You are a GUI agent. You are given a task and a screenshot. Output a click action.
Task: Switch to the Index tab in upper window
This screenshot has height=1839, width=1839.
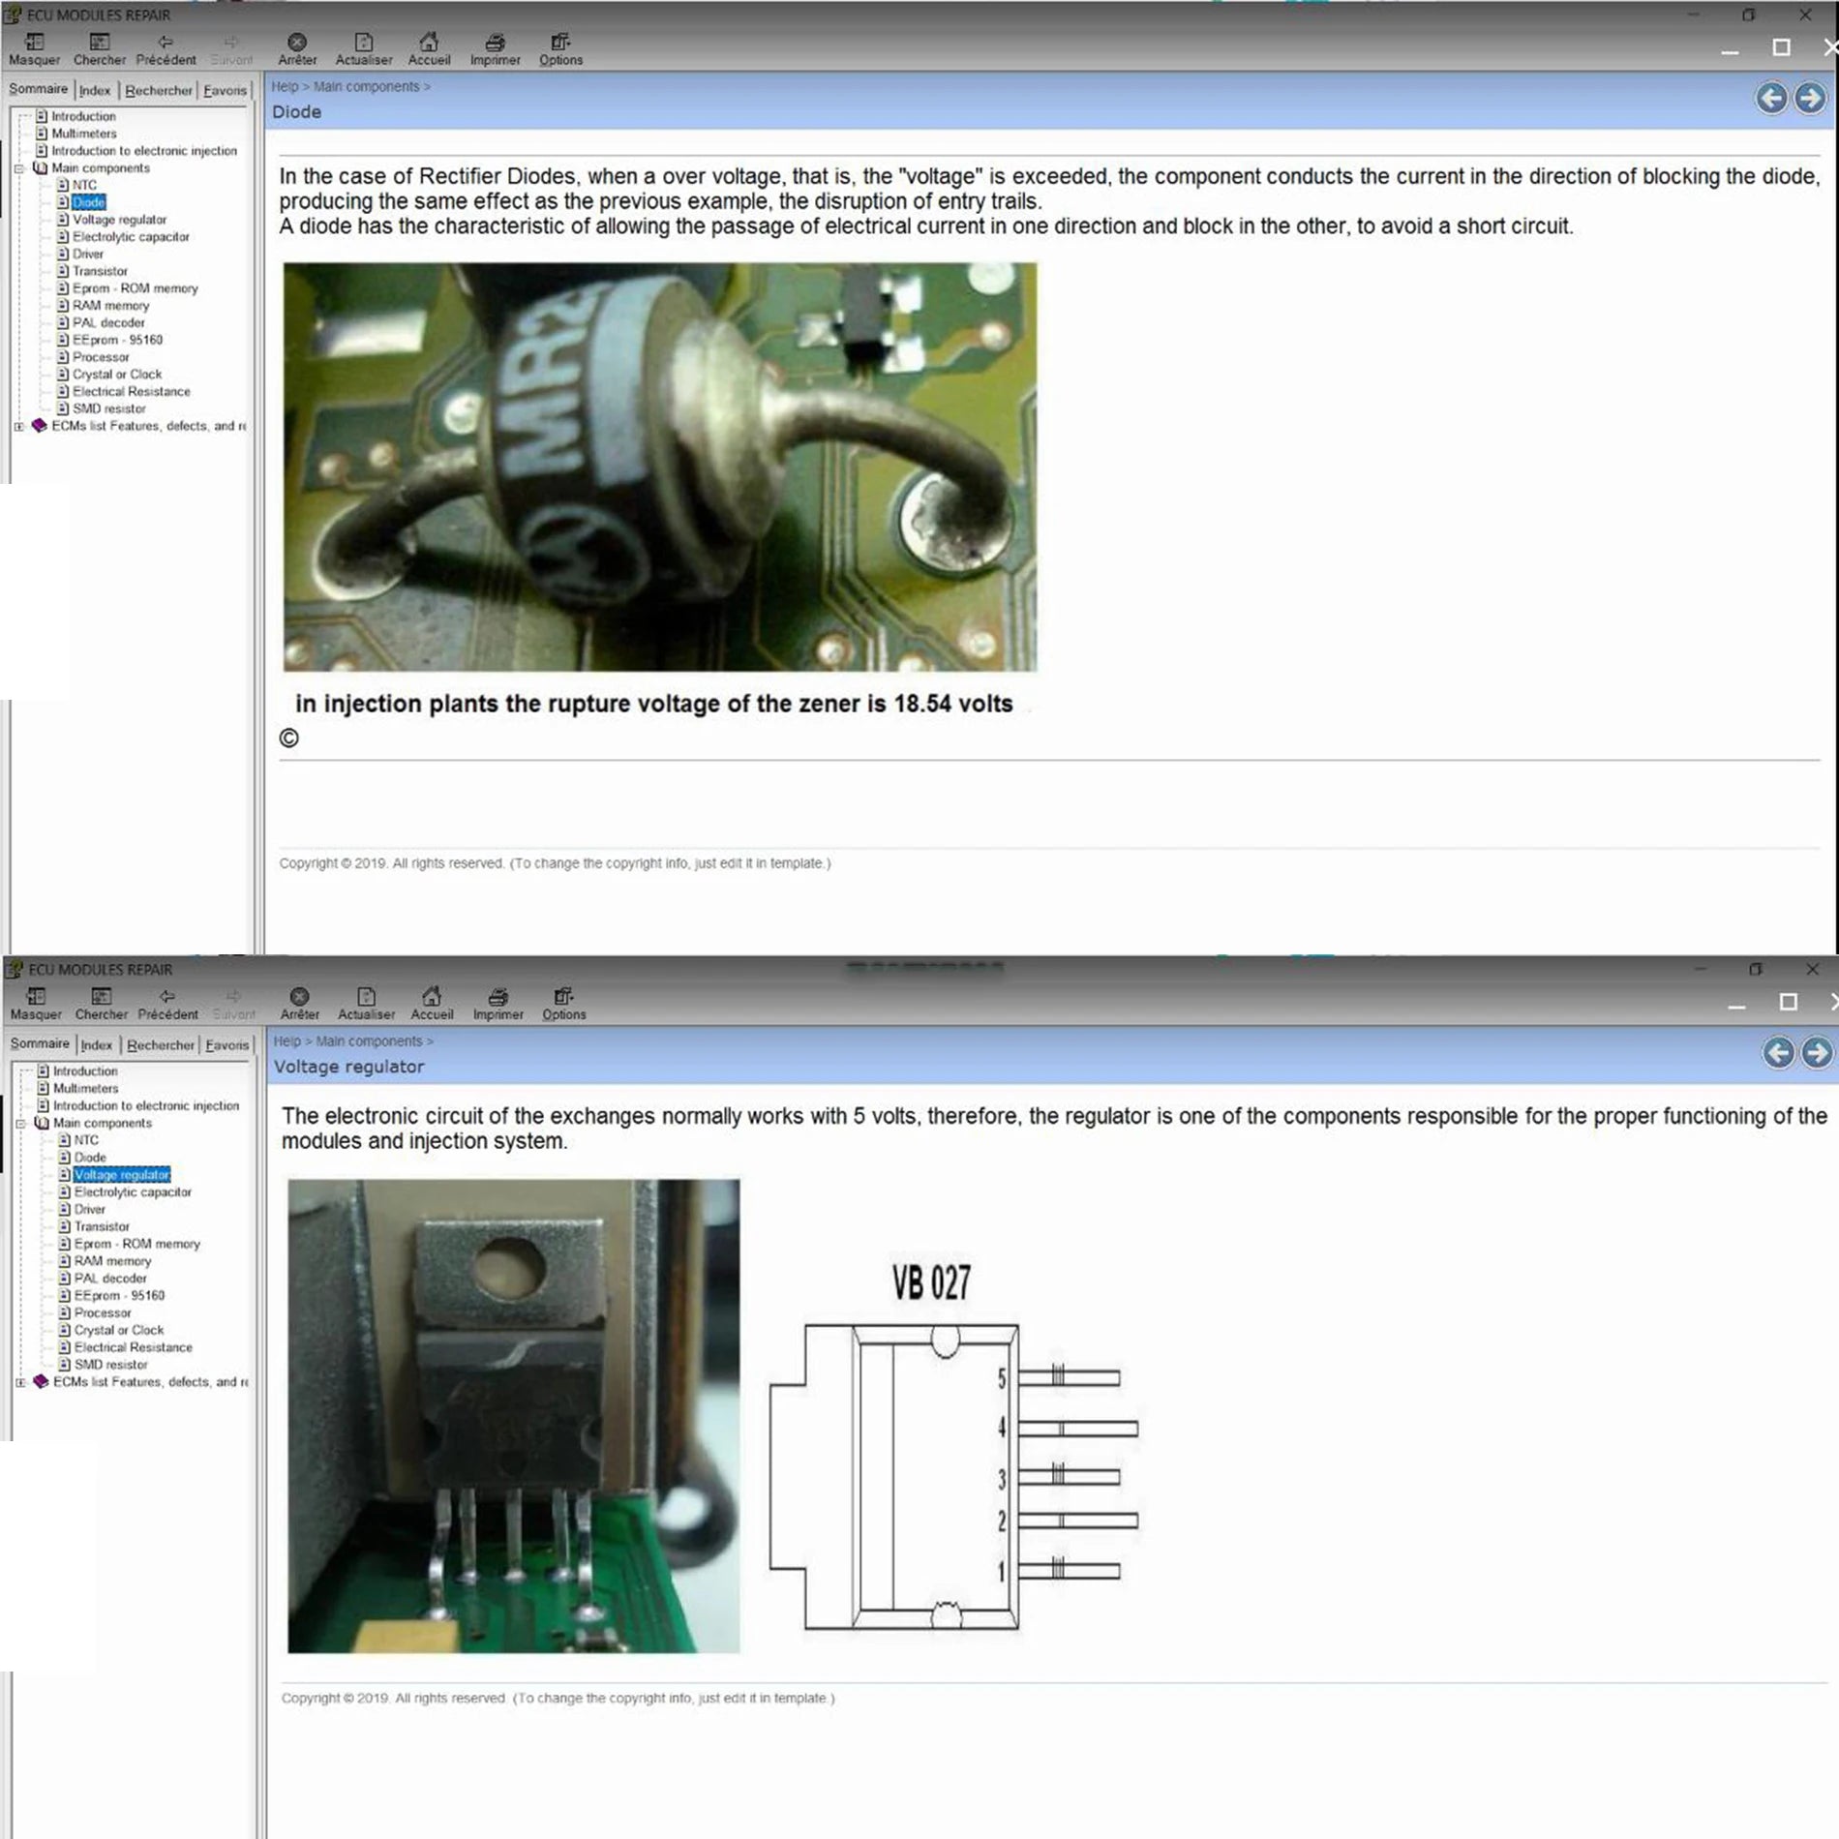[x=95, y=90]
